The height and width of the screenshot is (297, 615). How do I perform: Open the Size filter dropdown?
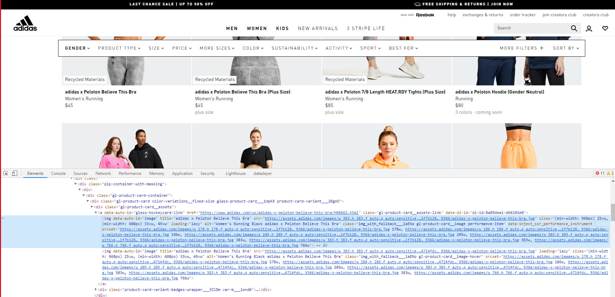point(156,48)
